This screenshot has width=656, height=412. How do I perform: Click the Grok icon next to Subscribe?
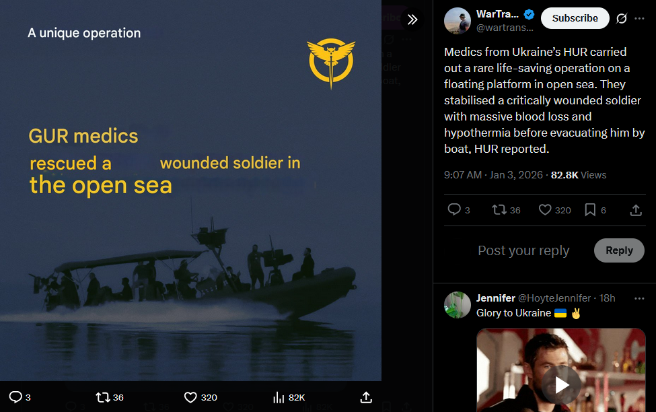[x=622, y=18]
